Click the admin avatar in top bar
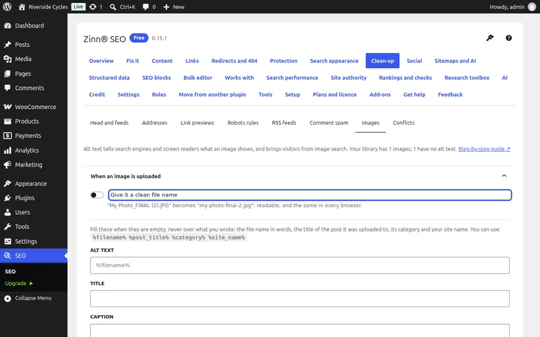This screenshot has height=337, width=540. (532, 7)
